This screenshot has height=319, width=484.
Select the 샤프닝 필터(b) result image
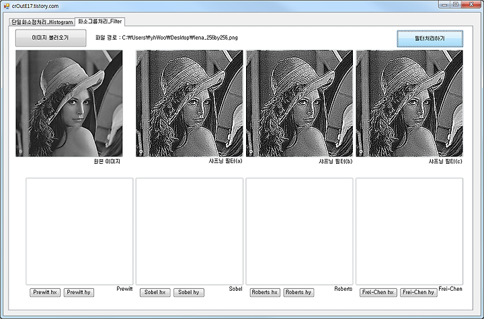299,103
